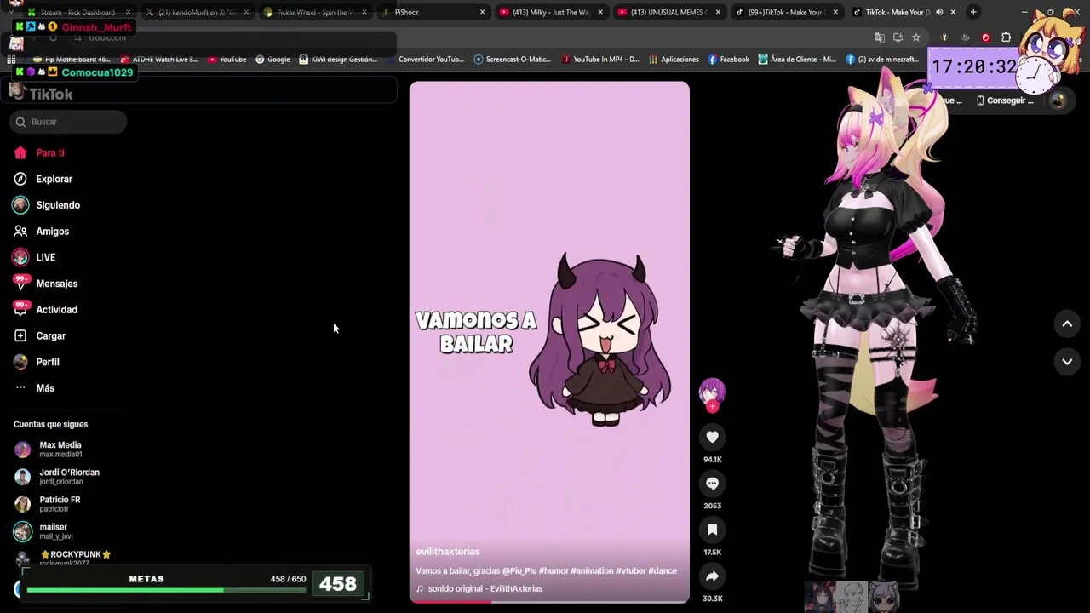Click browser extensions puzzle icon

click(x=1007, y=37)
